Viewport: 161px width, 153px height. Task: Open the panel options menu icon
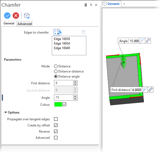pos(86,5)
